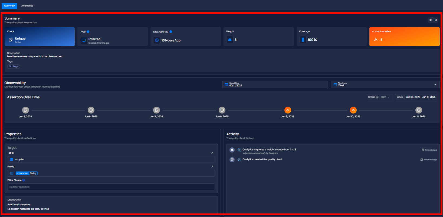Screen dimensions: 443x217
Task: Click 'Adjusted automatically by Qualytics' note
Action: tap(260, 153)
